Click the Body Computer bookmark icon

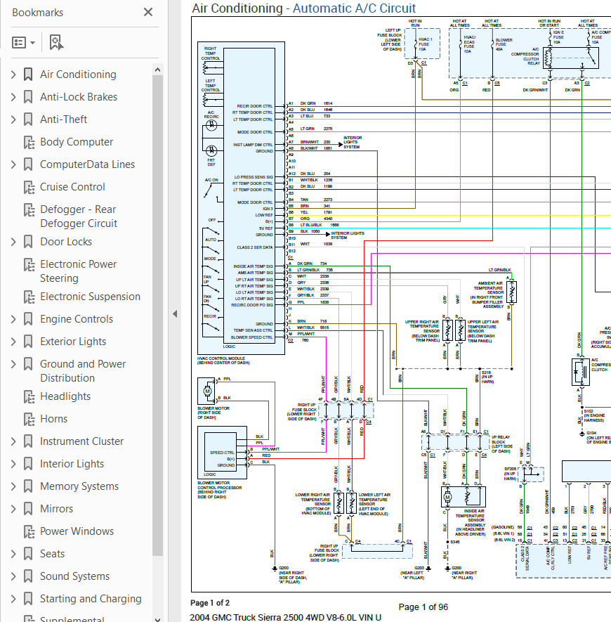29,142
